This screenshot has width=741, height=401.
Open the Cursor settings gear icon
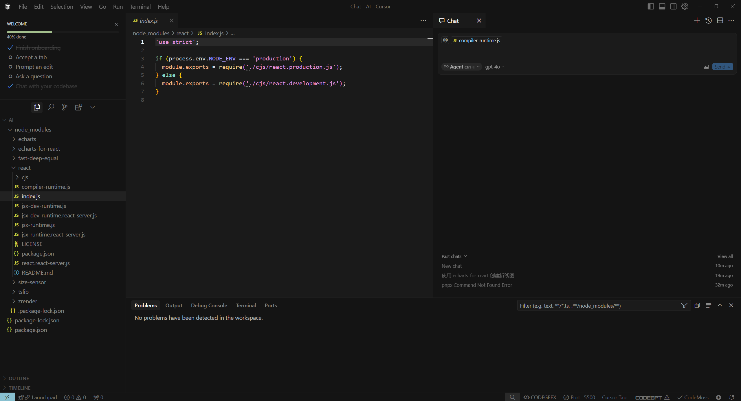(685, 6)
